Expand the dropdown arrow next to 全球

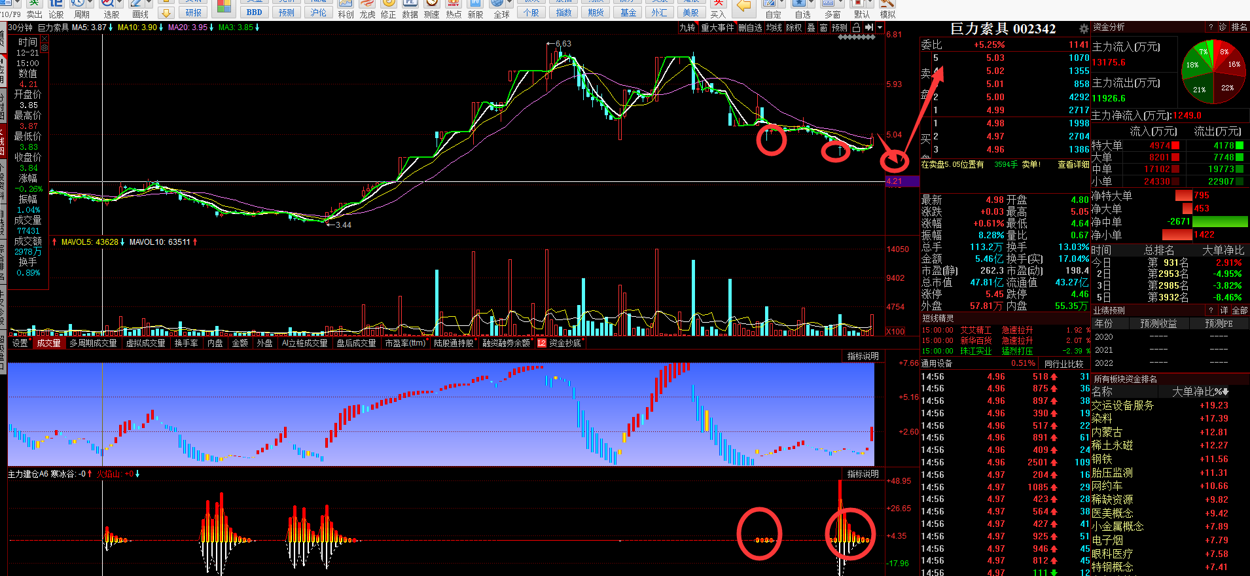click(509, 4)
